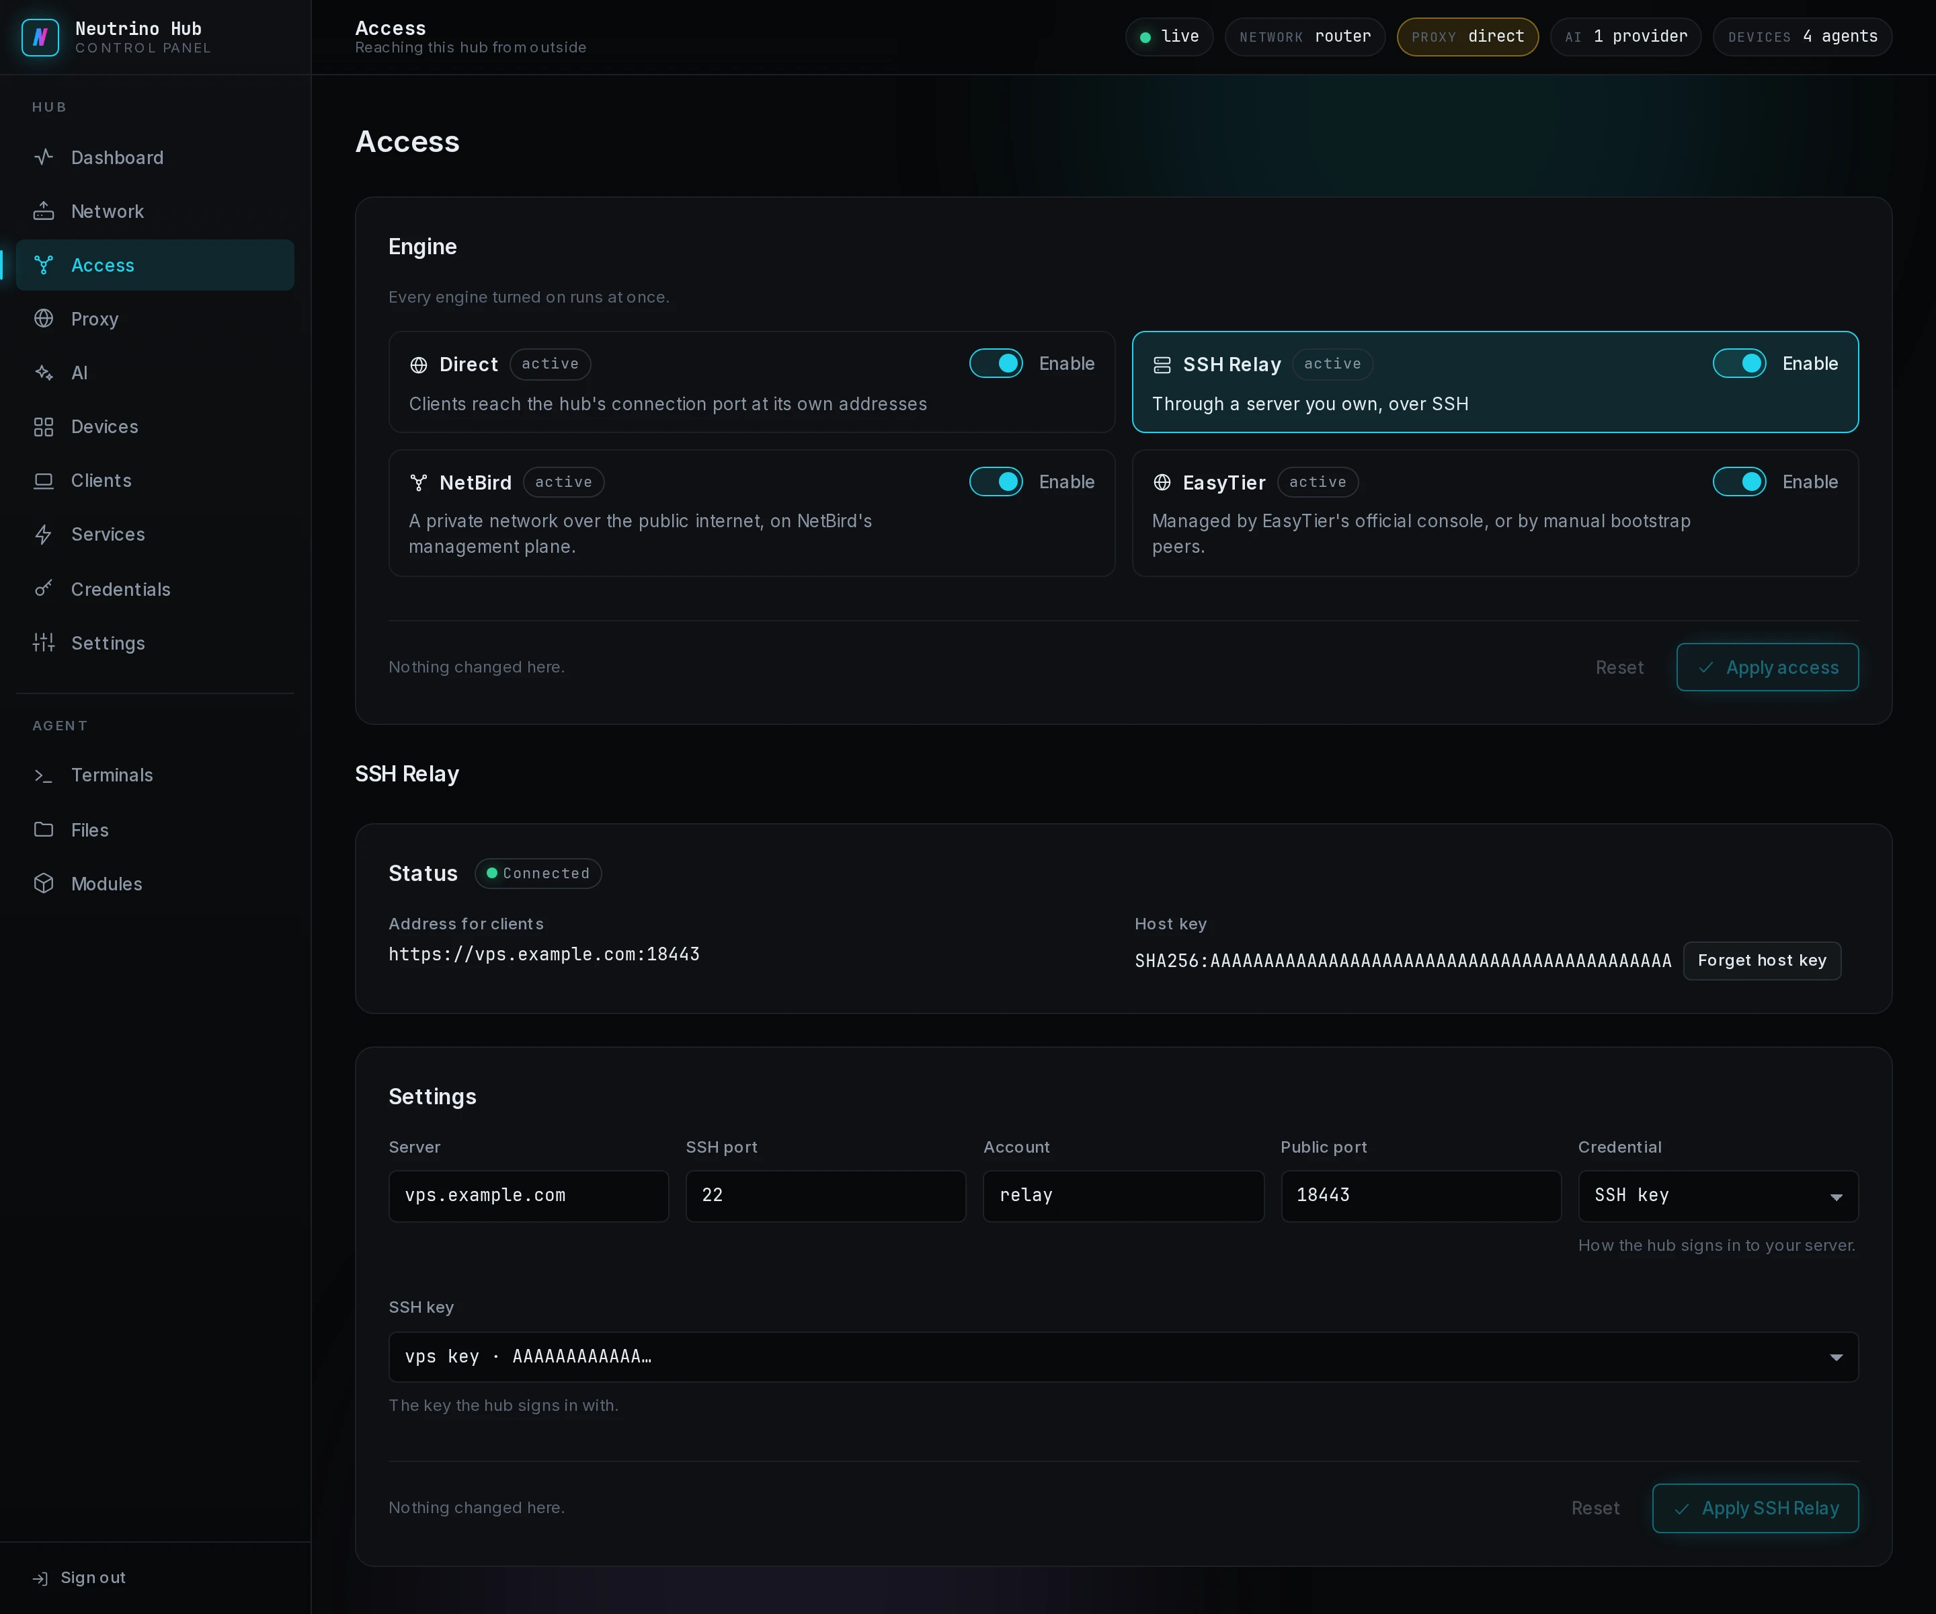Click the Modules cube icon
Screen dimensions: 1936x1614
point(43,882)
